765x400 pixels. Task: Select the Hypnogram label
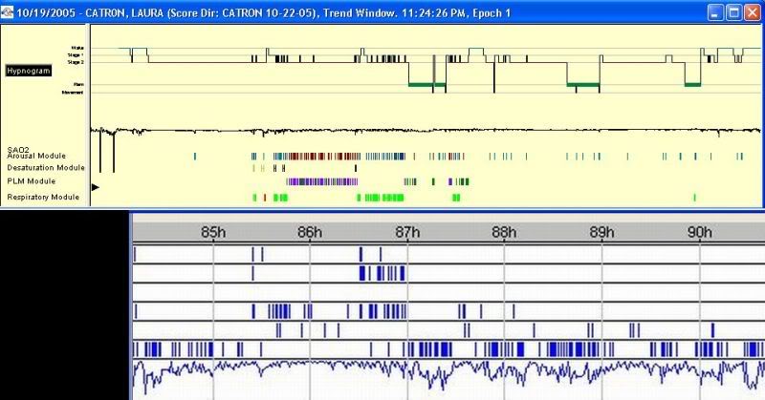point(30,71)
